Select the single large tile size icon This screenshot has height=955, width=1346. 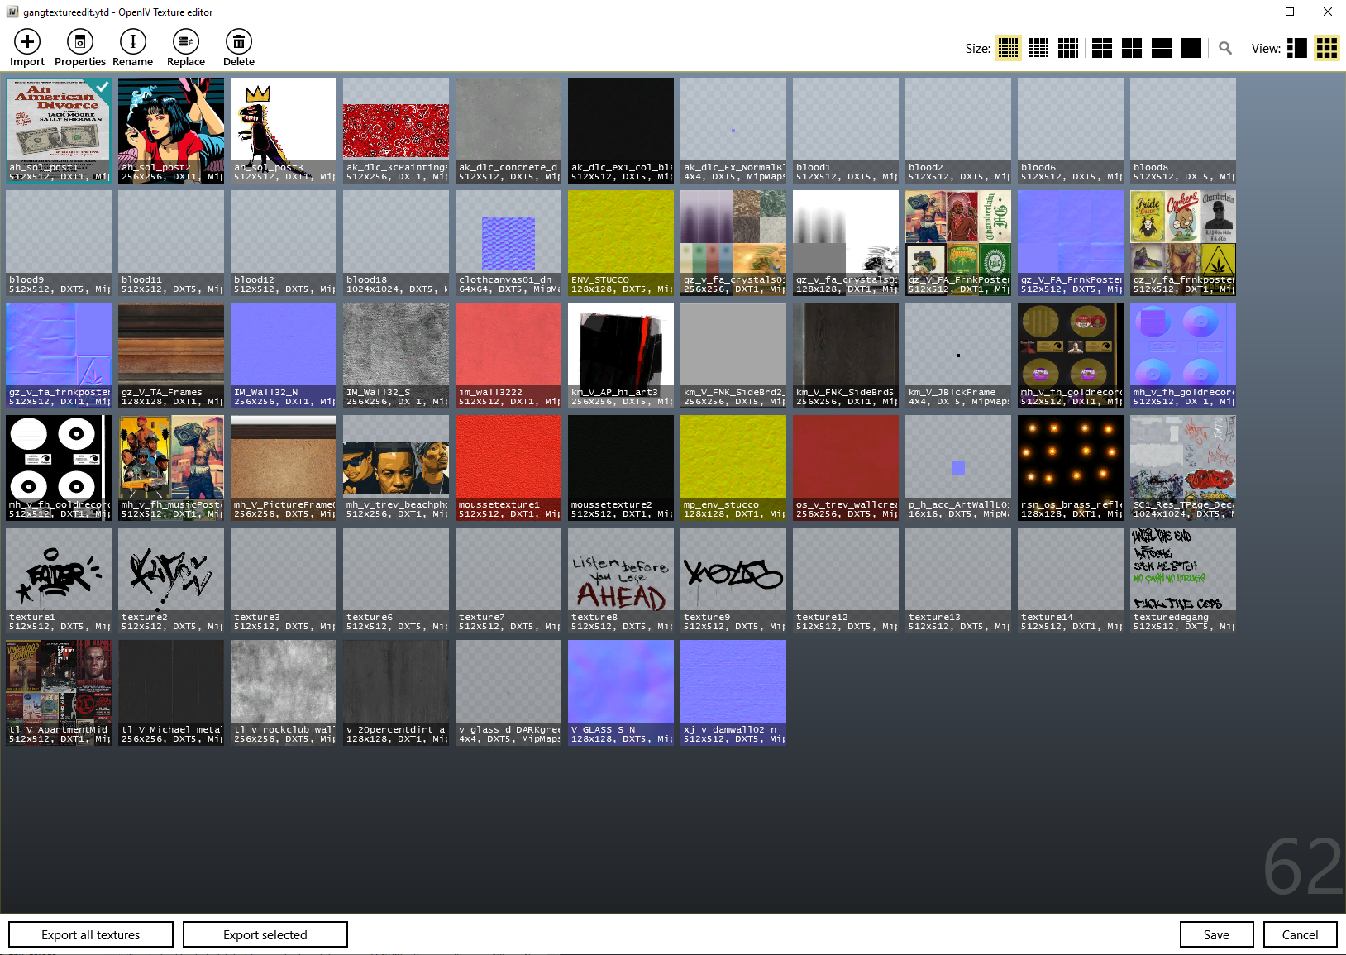click(1191, 49)
